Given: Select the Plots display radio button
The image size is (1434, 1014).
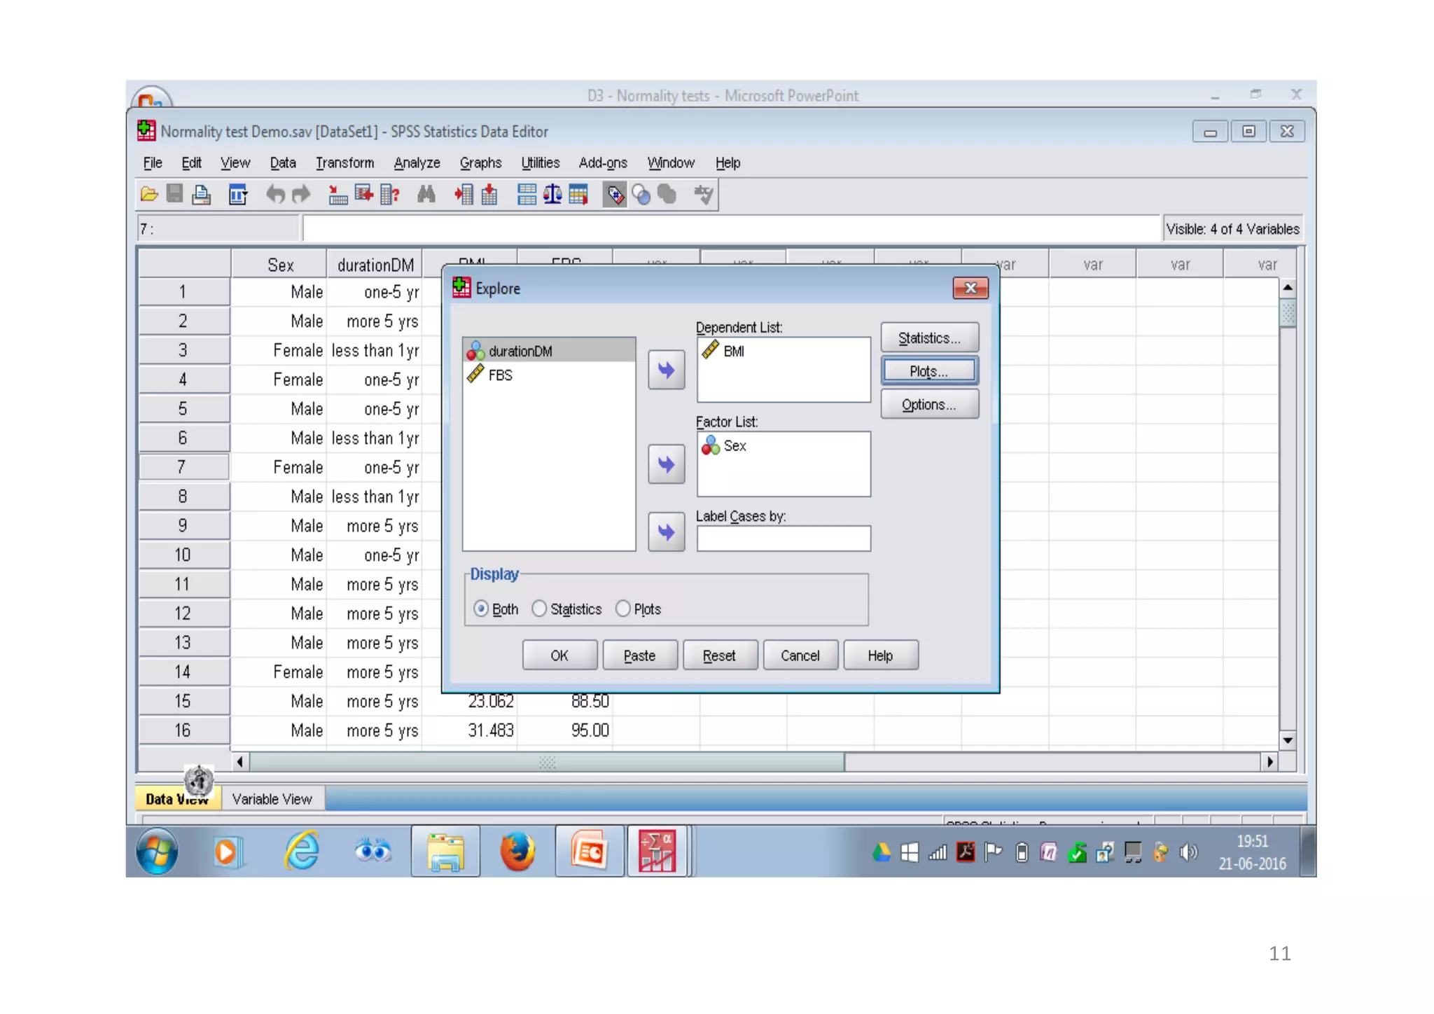Looking at the screenshot, I should pyautogui.click(x=622, y=609).
